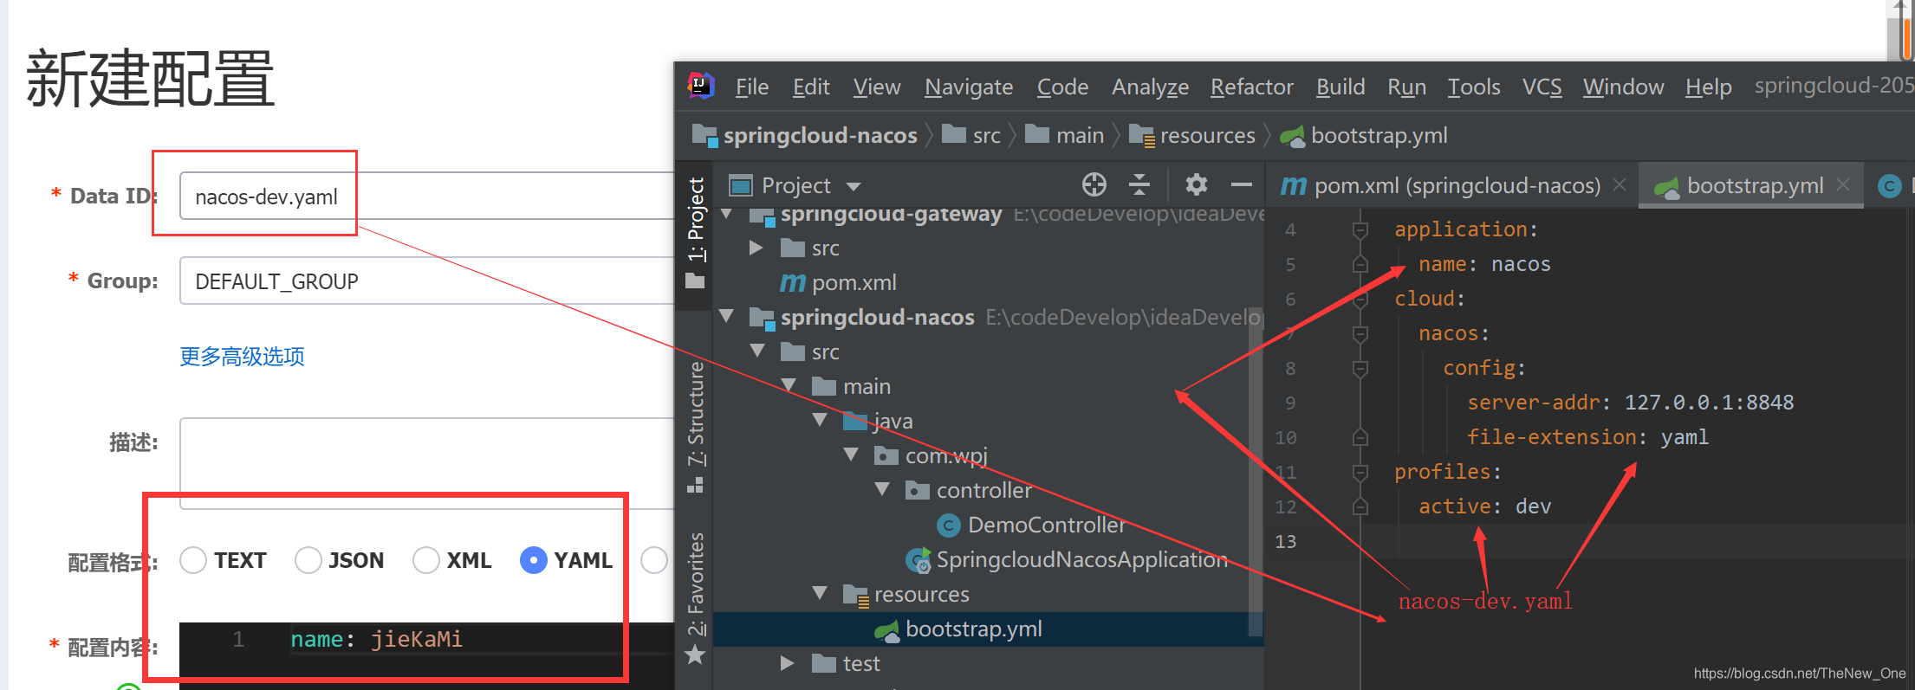Click the bootstrap.yml leaf icon in breadcrumb
The image size is (1915, 690).
point(1293,136)
